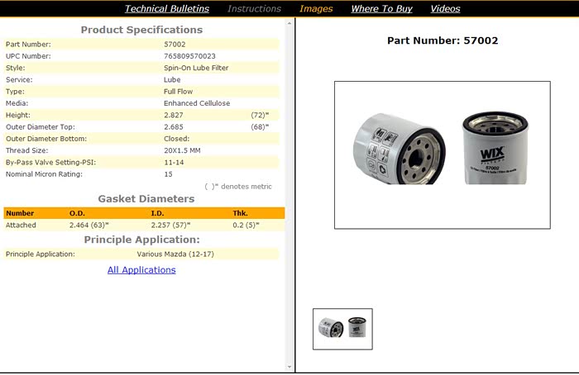Click the Enhanced Cellulose media value

pyautogui.click(x=197, y=103)
